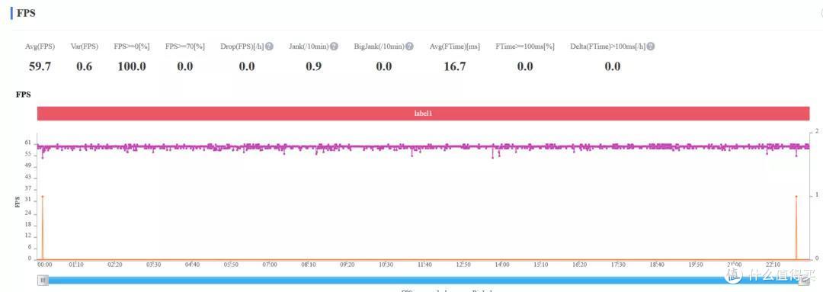Grab the right handle of timeline range slider
The image size is (823, 292).
(804, 281)
